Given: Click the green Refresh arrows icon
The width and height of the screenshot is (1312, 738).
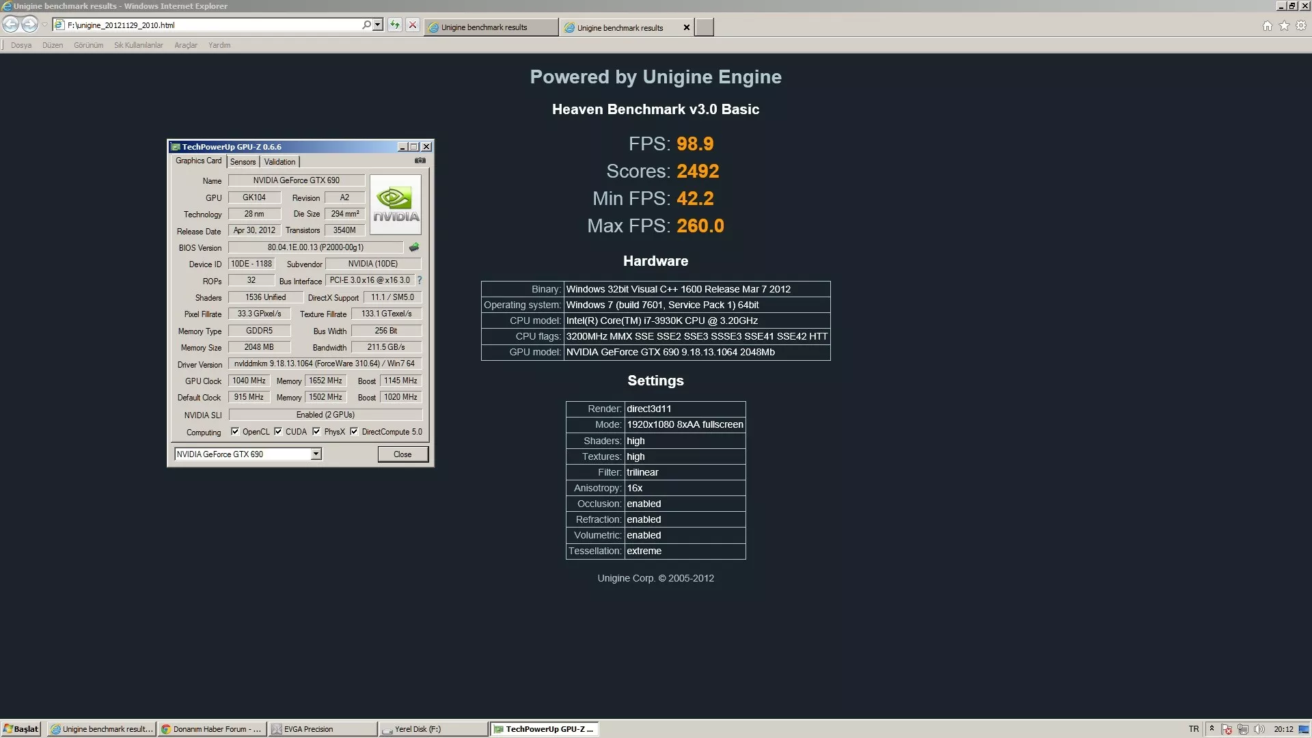Looking at the screenshot, I should point(395,25).
